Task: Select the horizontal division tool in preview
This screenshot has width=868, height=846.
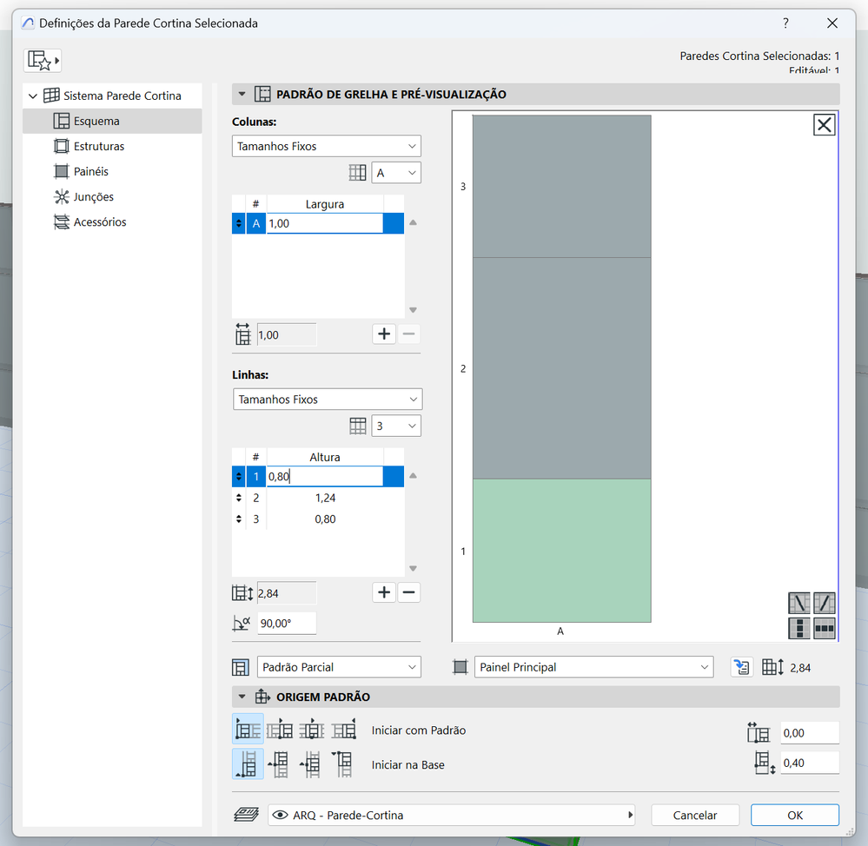Action: (x=824, y=628)
